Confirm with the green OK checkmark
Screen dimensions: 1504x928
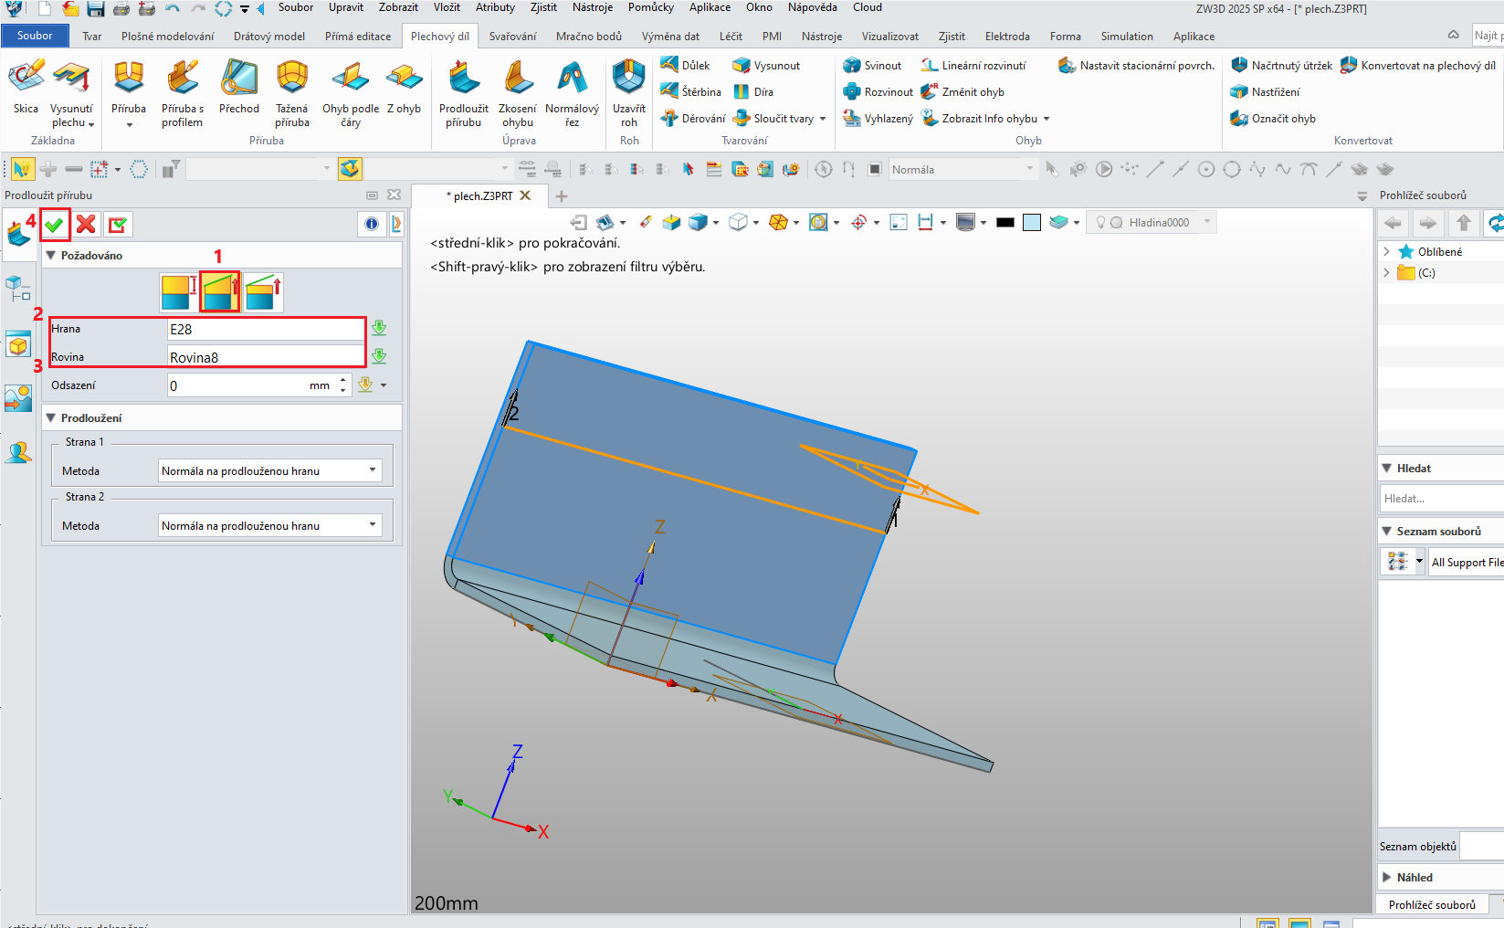pos(55,225)
